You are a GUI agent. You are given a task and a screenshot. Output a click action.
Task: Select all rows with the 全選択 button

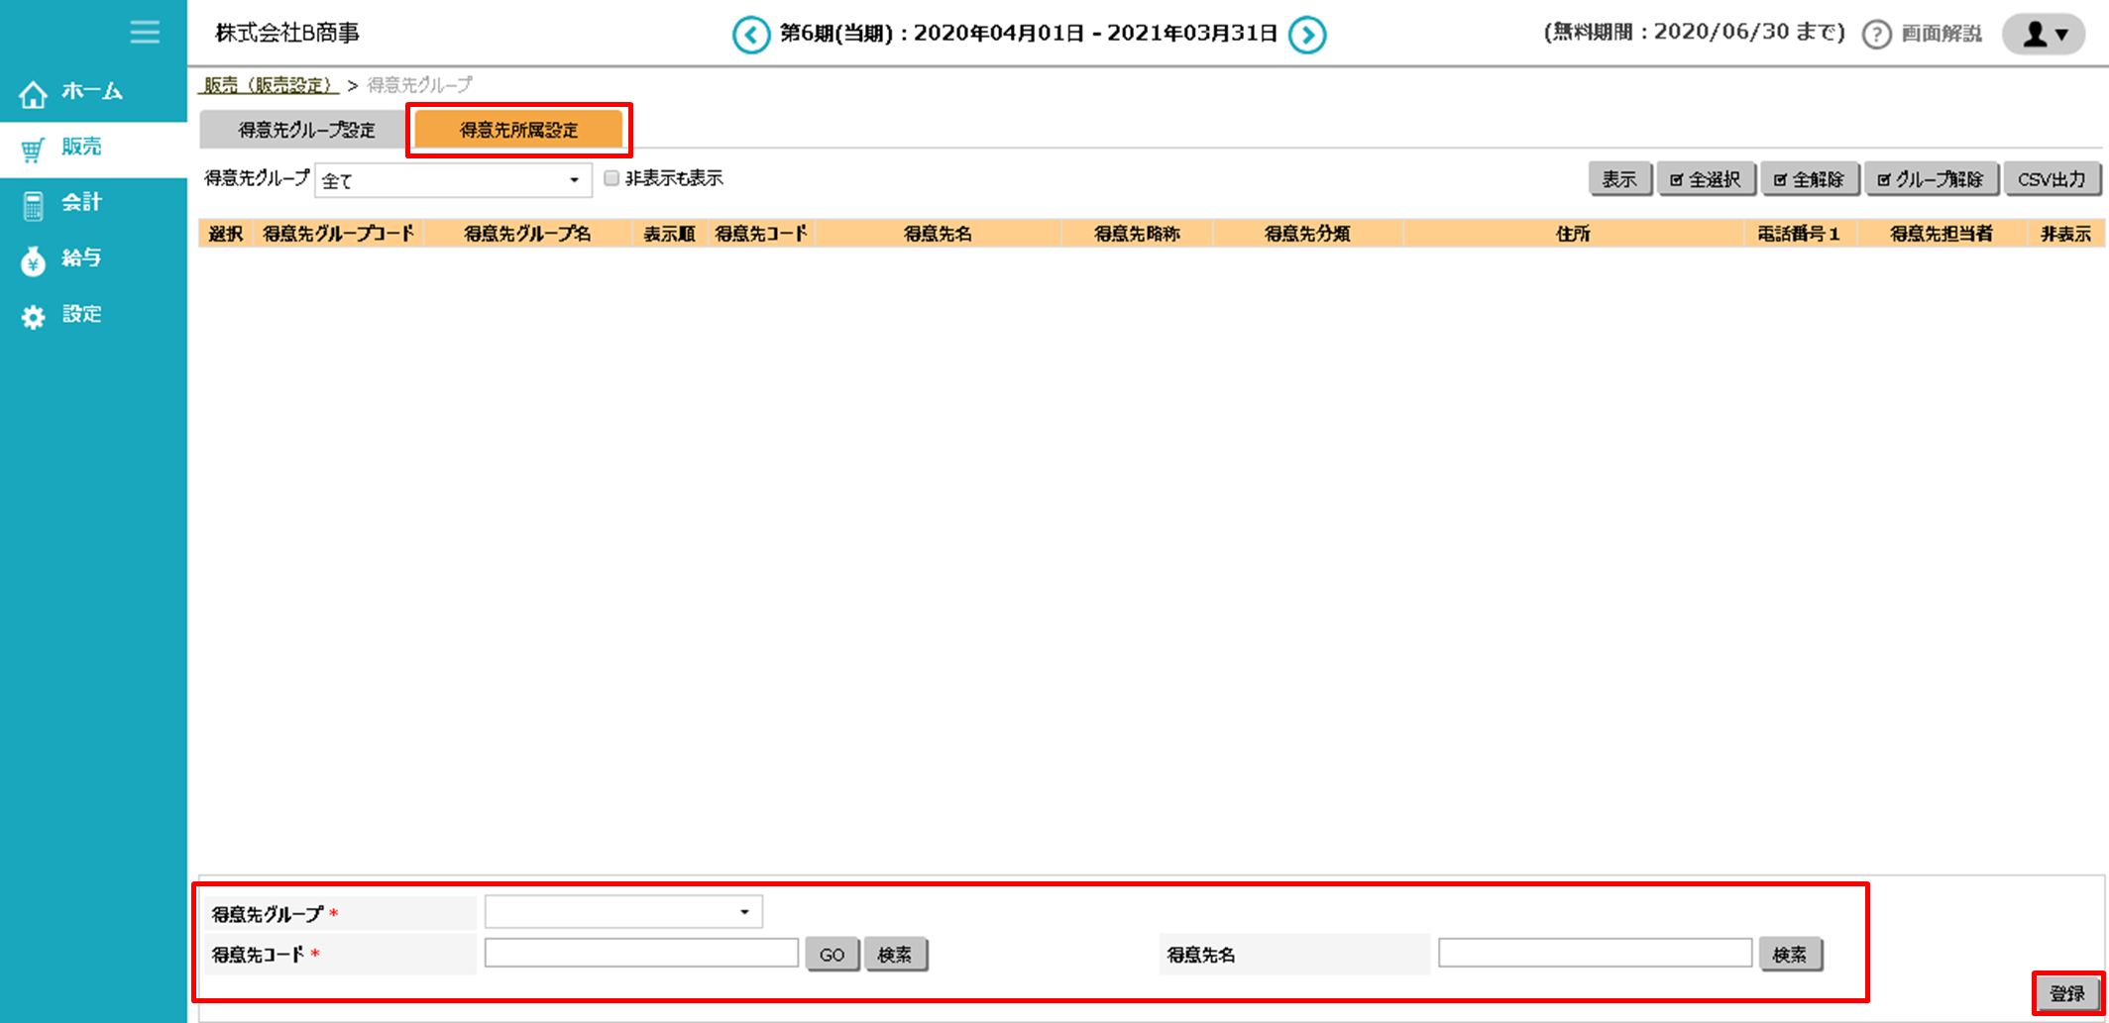coord(1707,178)
